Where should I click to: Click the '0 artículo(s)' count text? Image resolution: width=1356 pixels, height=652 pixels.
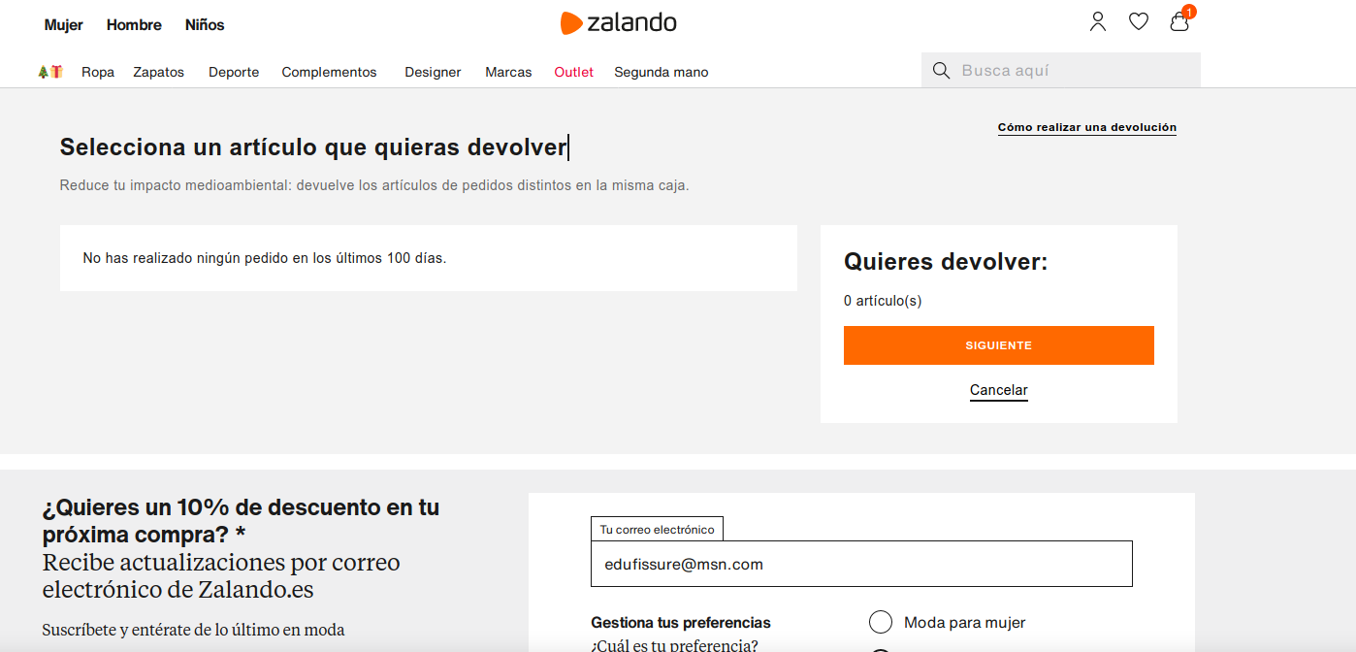[883, 301]
